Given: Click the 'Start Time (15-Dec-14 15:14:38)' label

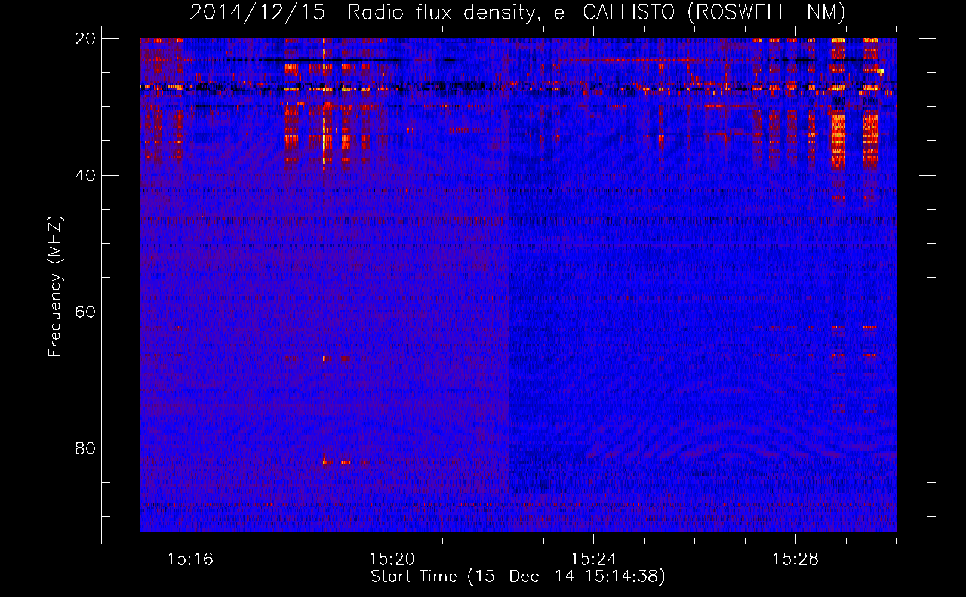Looking at the screenshot, I should [x=518, y=577].
